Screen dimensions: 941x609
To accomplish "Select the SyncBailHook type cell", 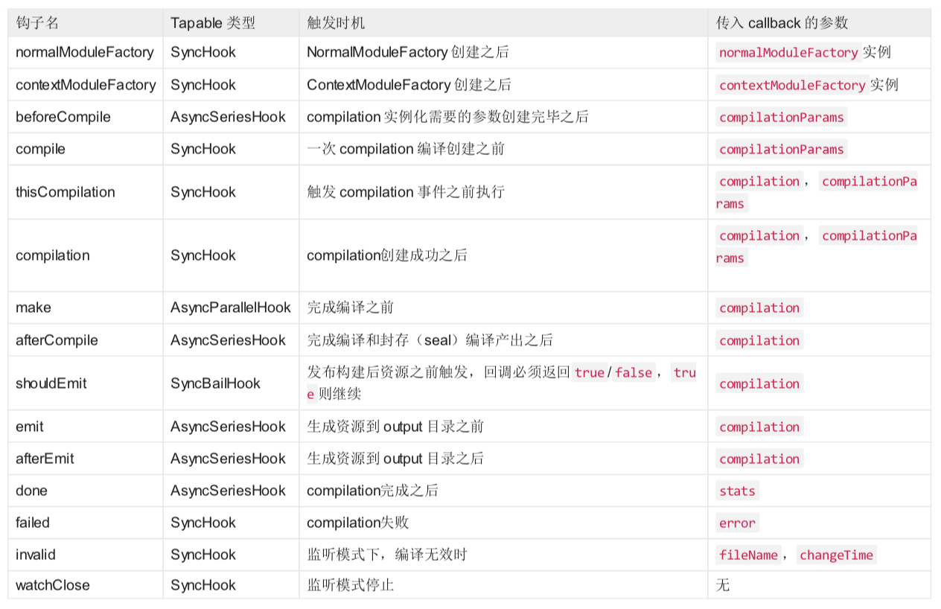I will click(215, 383).
